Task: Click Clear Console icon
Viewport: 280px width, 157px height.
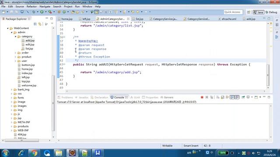Action: [x=218, y=97]
